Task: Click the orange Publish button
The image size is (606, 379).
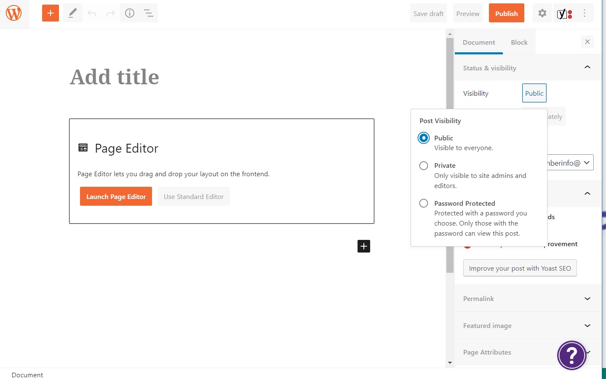Action: click(x=507, y=13)
